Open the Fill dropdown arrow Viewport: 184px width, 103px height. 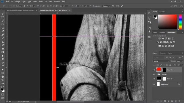(182, 65)
